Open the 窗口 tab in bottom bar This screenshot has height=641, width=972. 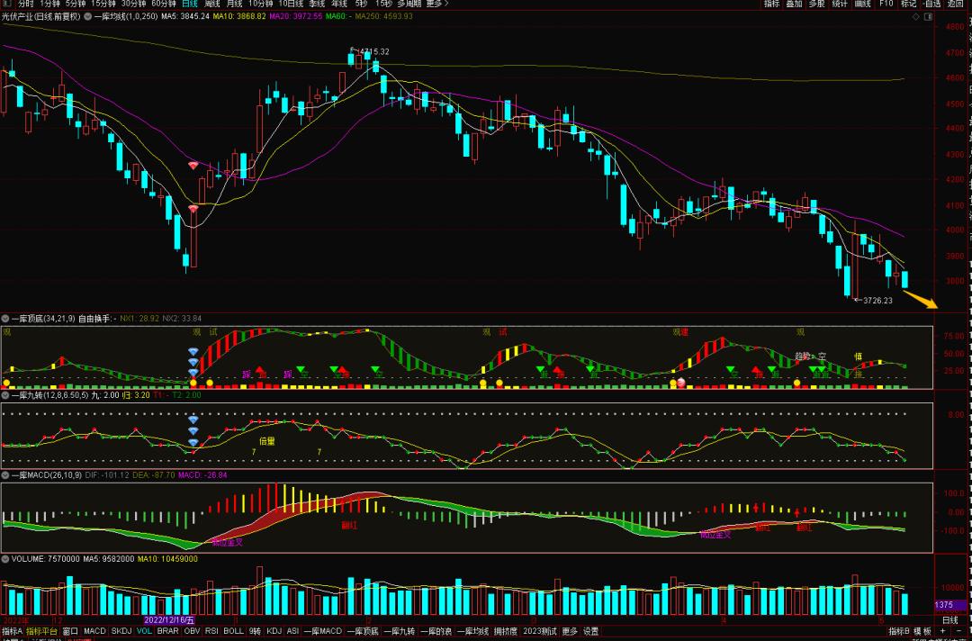point(71,631)
